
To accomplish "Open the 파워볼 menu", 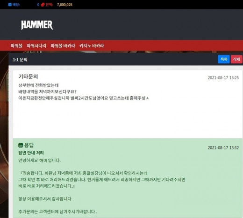I will [16, 46].
